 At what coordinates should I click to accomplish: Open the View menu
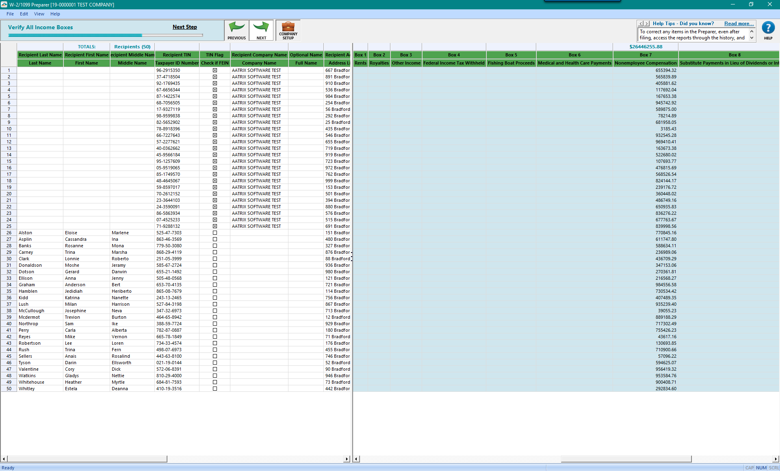[x=39, y=14]
